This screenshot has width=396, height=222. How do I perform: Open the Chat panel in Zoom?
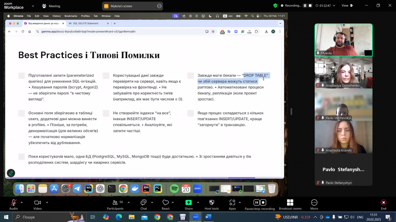(x=144, y=204)
